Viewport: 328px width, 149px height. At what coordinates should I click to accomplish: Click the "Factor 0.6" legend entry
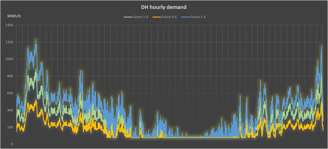[164, 17]
